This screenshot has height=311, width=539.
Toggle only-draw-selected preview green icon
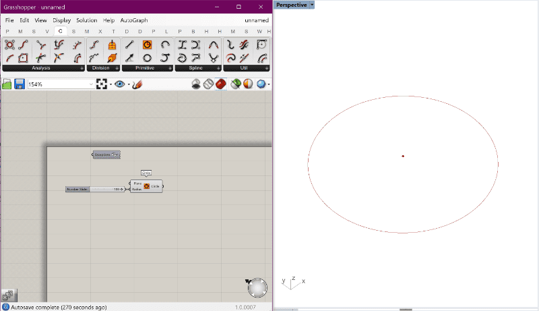(235, 84)
